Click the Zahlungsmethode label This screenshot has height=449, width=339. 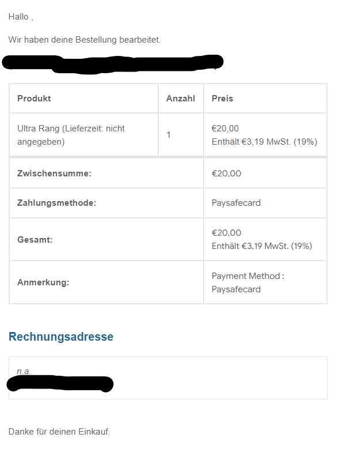[56, 203]
